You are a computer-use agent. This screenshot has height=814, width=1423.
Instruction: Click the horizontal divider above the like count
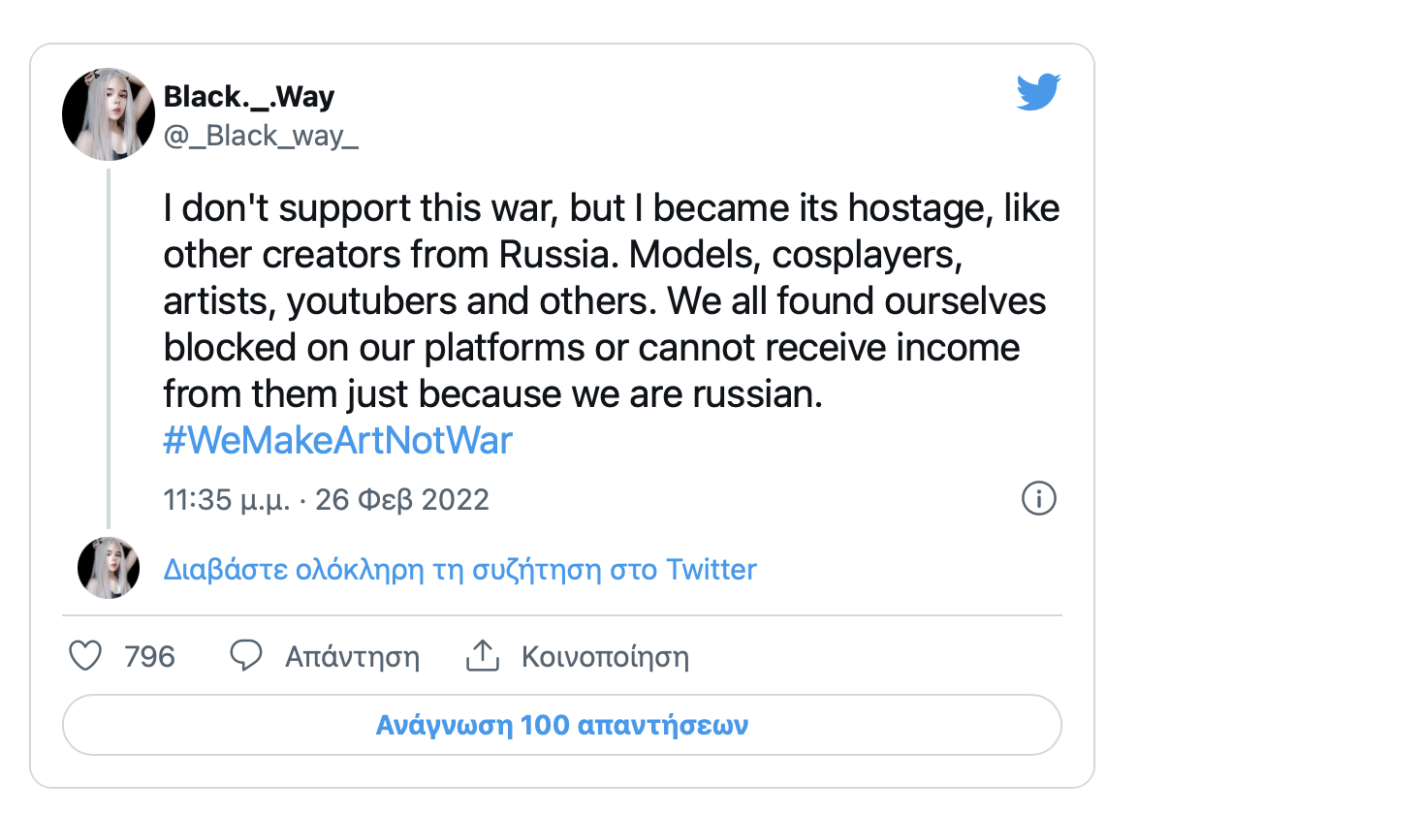click(562, 615)
